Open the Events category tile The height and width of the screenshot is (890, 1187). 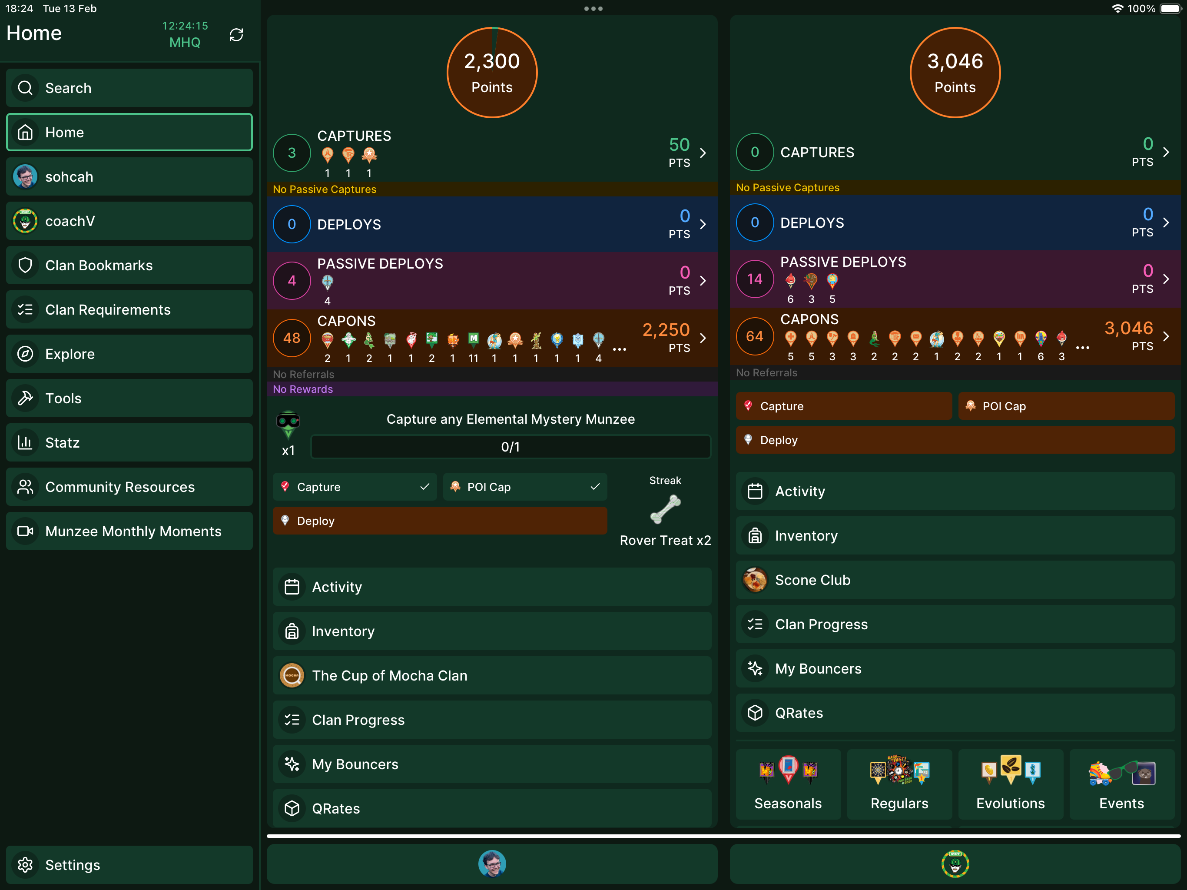pos(1121,784)
